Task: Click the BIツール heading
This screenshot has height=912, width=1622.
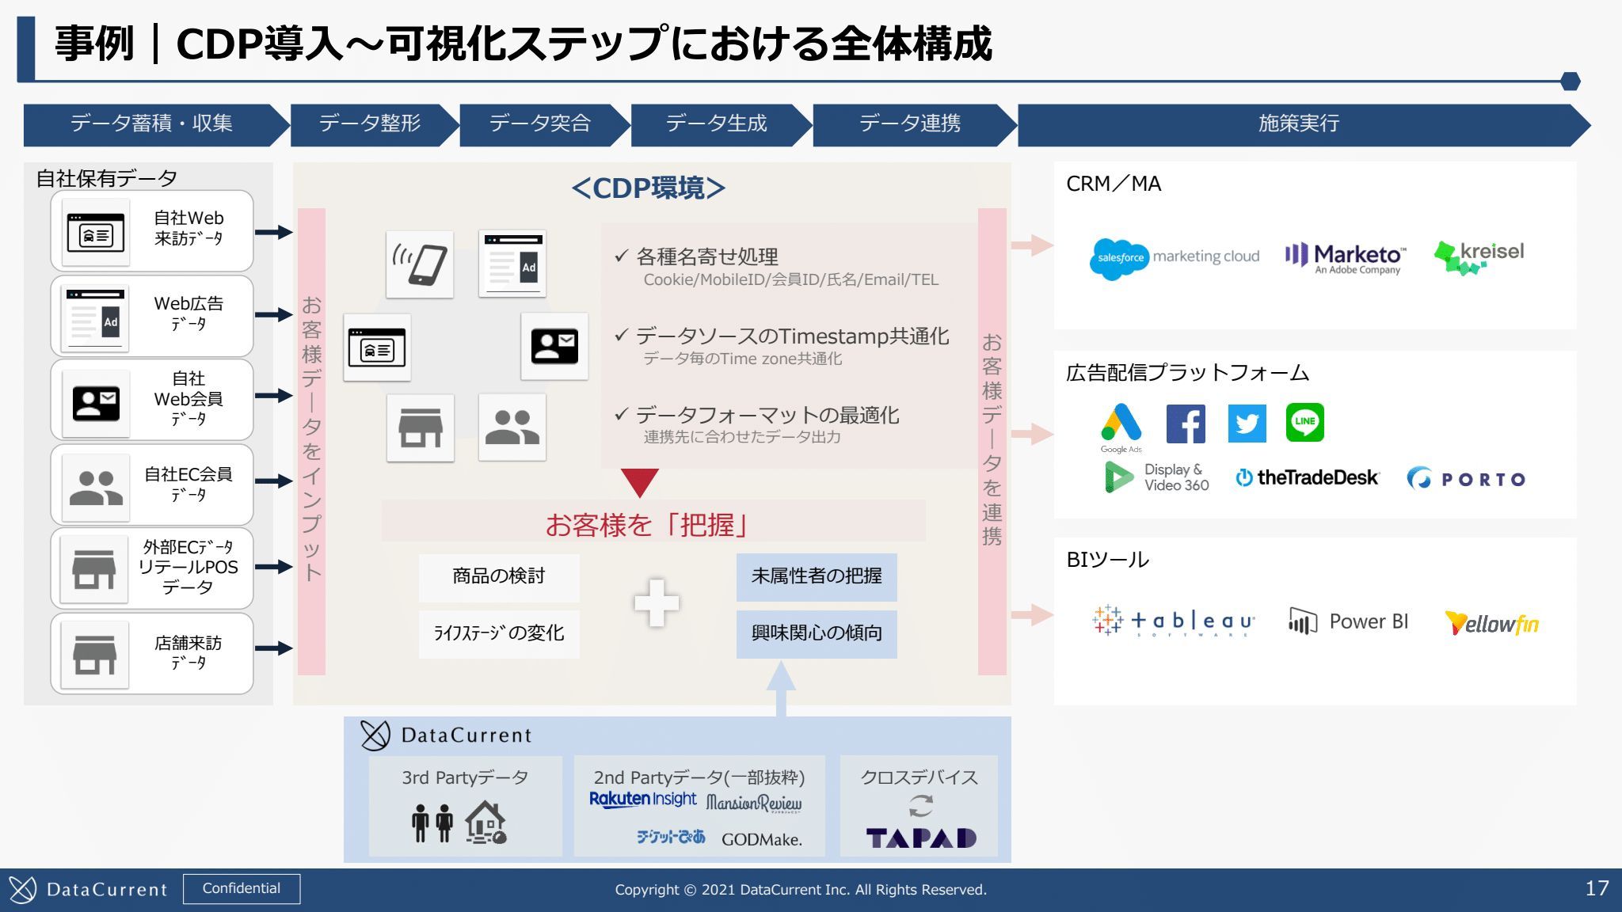Action: pos(1107,560)
